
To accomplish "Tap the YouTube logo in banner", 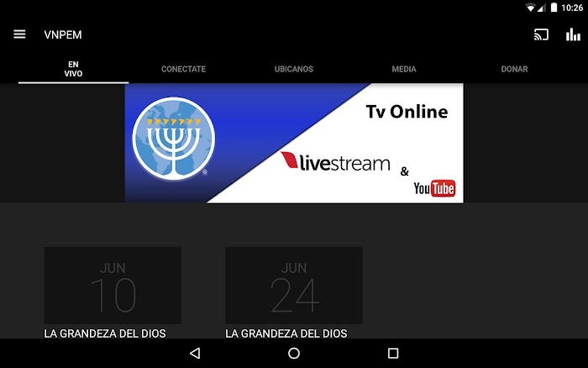I will coord(434,188).
